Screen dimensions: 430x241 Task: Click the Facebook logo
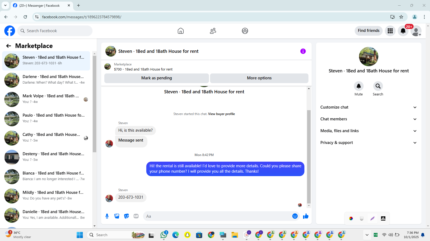coord(10,31)
